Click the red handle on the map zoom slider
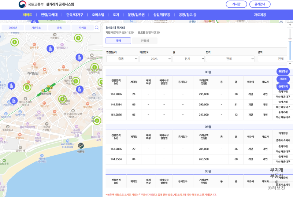The image size is (293, 197). (290, 40)
